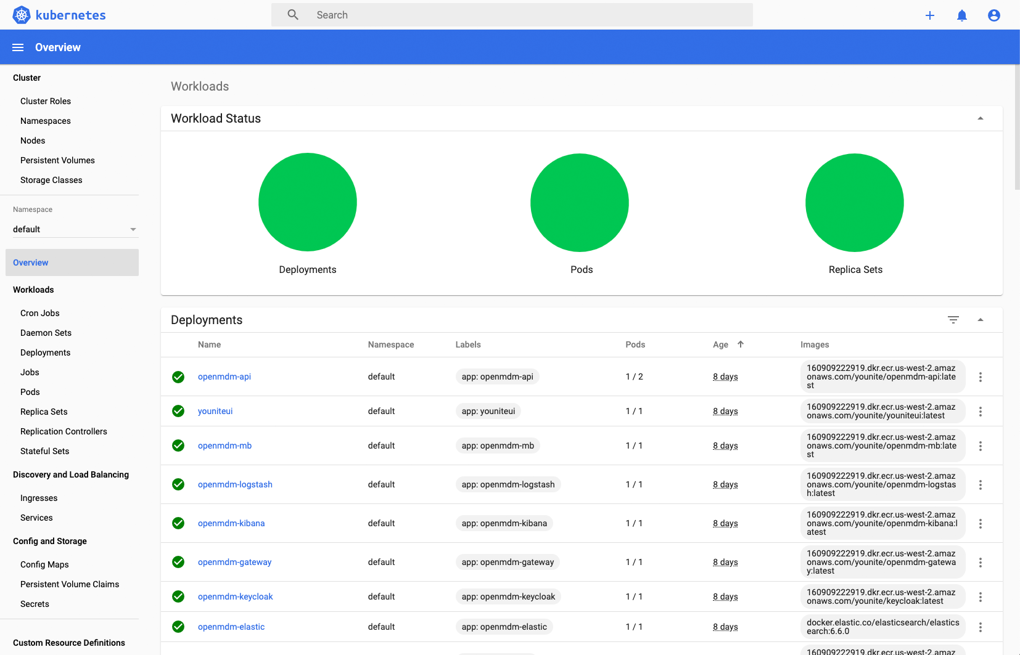
Task: Click status check icon for openmdm-kibana
Action: click(x=178, y=523)
